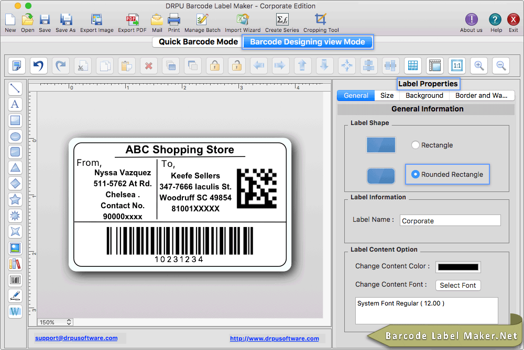Delete selection with the red X icon

point(149,65)
